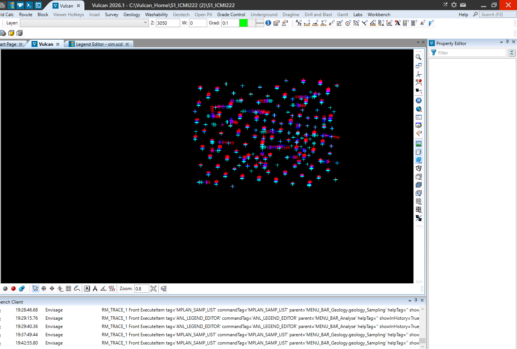517x349 pixels.
Task: Click the crosshair circle snap icon
Action: (52, 289)
